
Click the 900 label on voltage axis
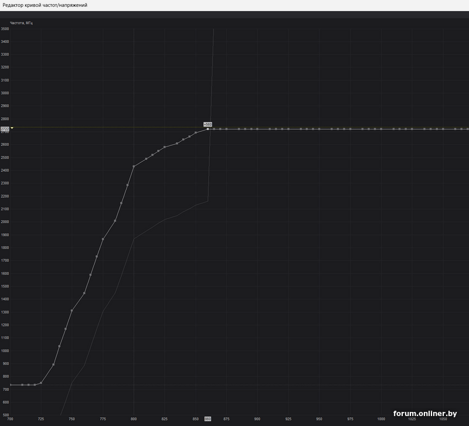click(257, 419)
